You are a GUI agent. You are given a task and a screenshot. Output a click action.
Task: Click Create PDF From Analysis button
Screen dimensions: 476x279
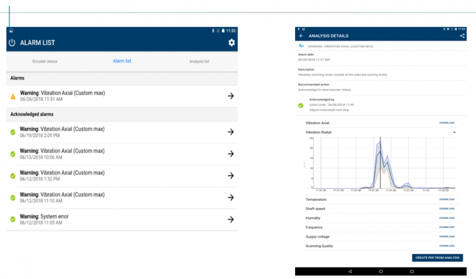tap(437, 258)
